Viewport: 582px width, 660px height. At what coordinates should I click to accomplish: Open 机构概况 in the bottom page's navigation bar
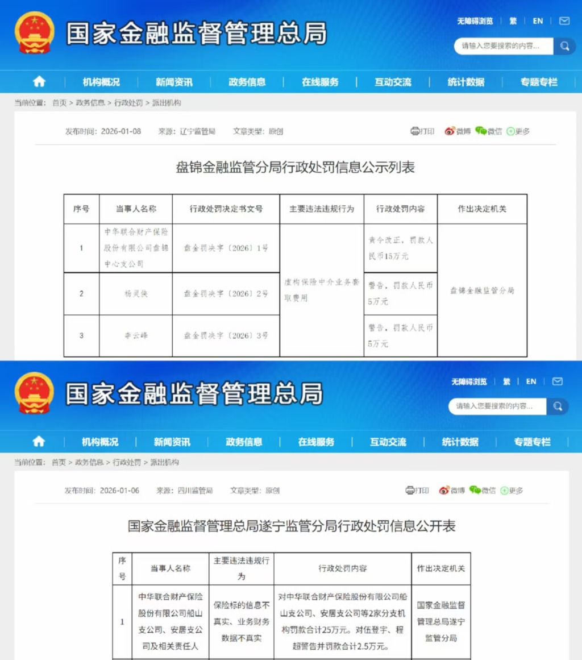coord(99,442)
